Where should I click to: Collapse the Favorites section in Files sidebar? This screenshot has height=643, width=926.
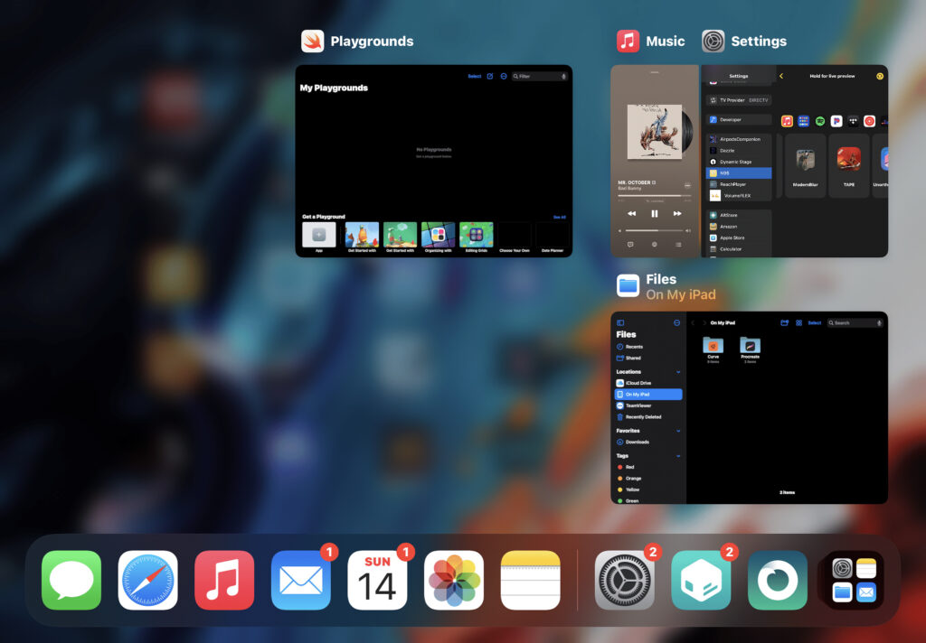coord(676,430)
